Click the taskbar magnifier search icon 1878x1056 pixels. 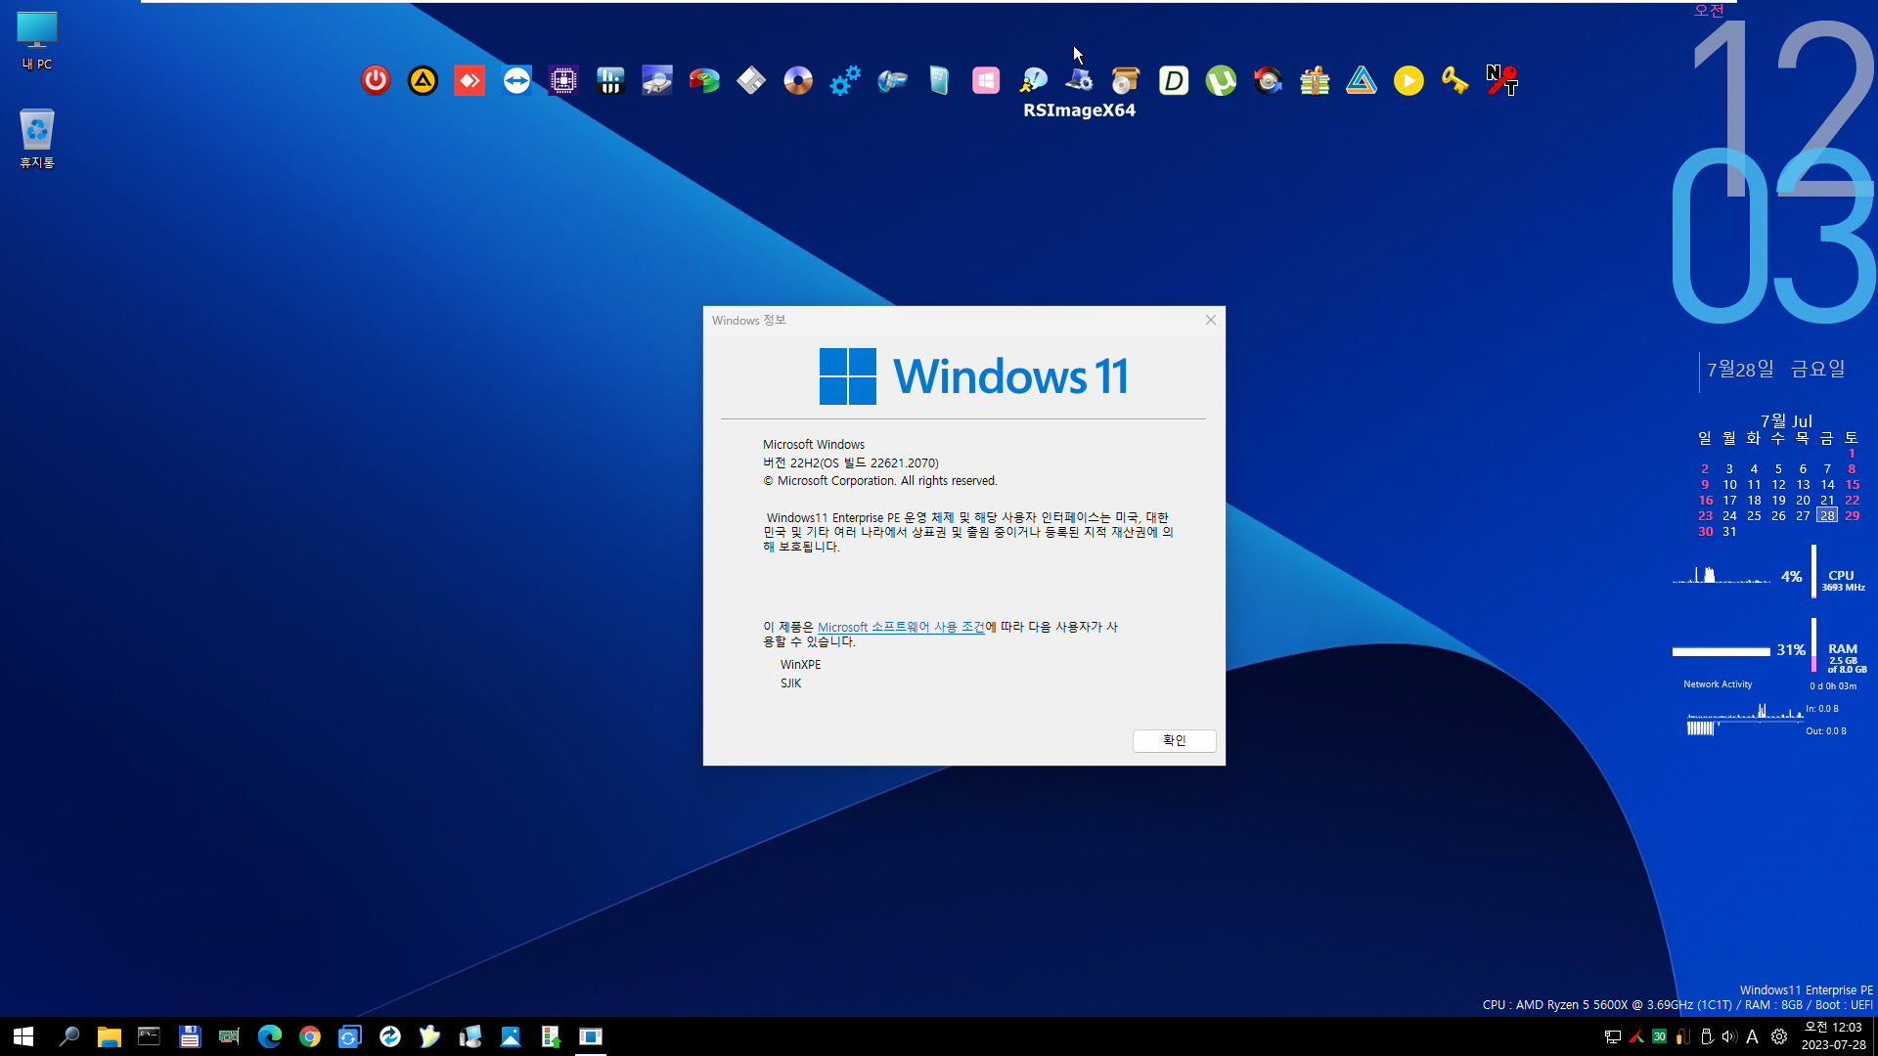(x=68, y=1036)
